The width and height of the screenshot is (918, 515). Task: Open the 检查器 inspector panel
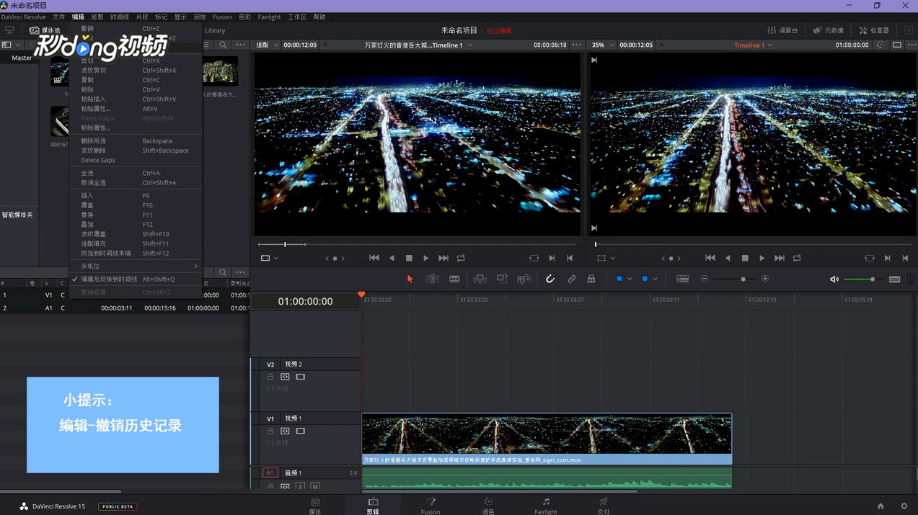coord(874,30)
